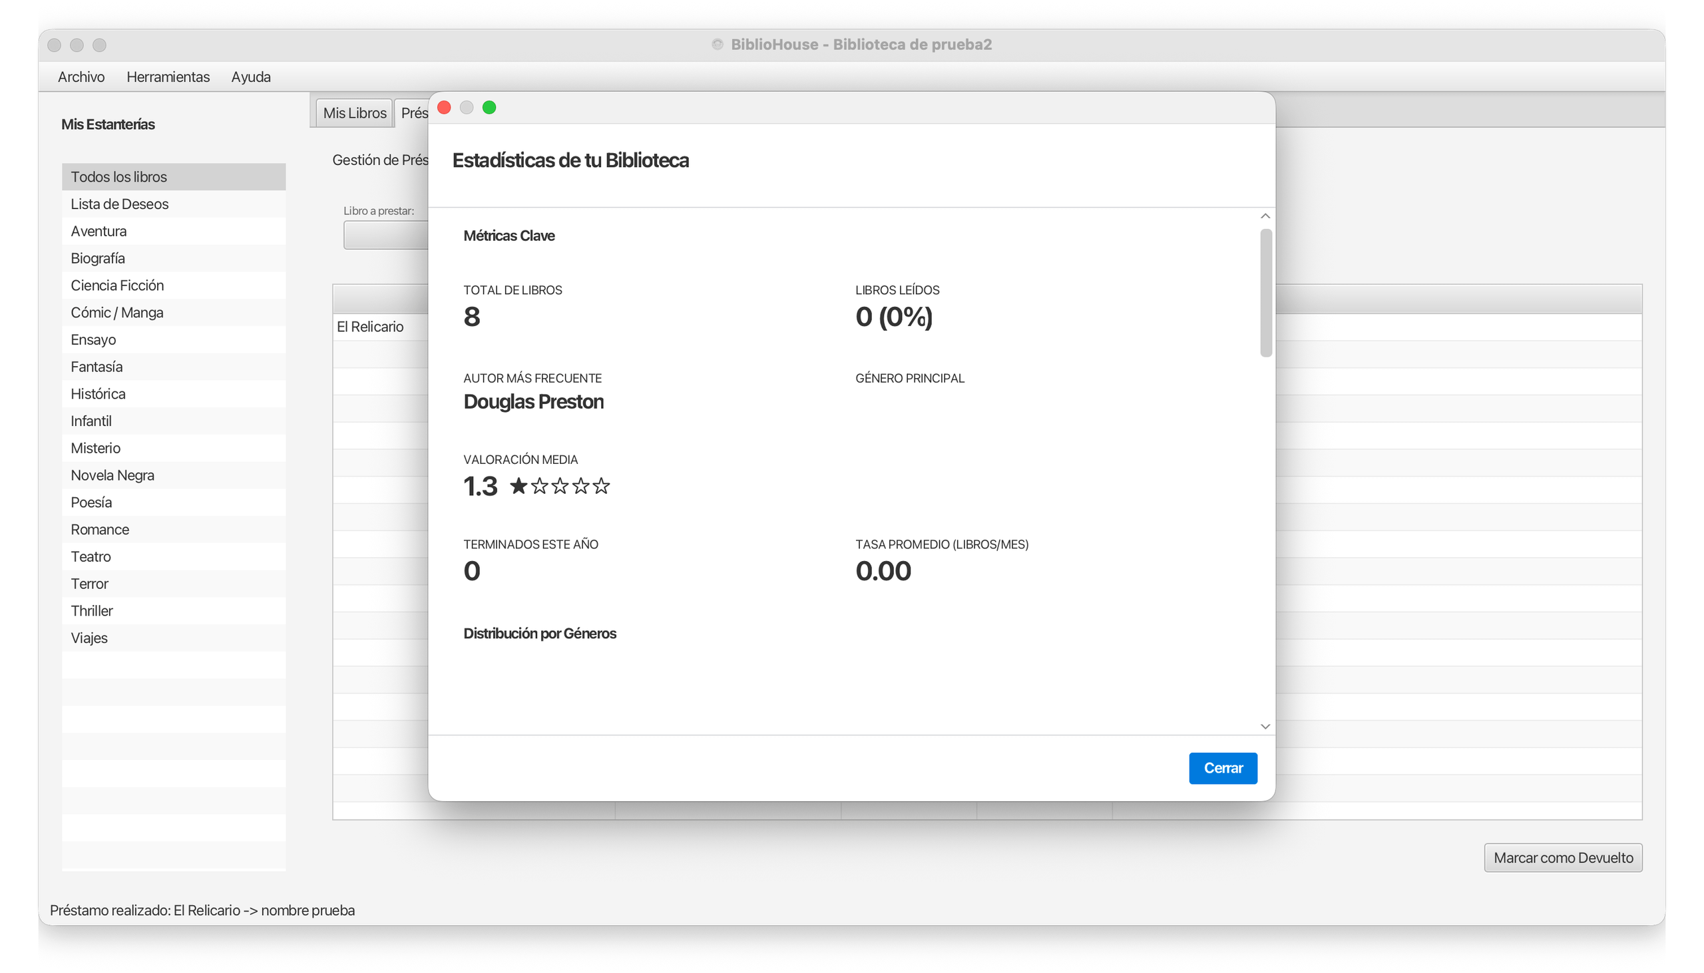This screenshot has height=973, width=1704.
Task: Click the Viajes shelf entry
Action: pyautogui.click(x=89, y=638)
